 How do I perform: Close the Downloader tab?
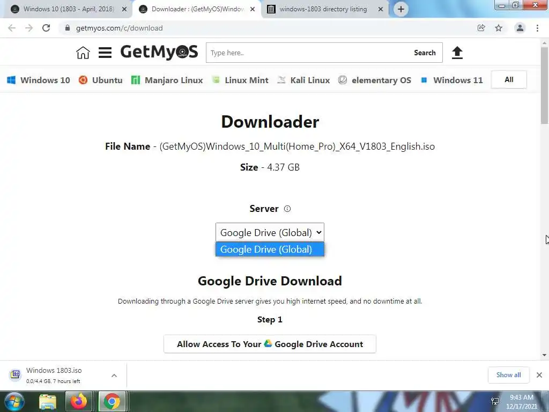(x=253, y=9)
